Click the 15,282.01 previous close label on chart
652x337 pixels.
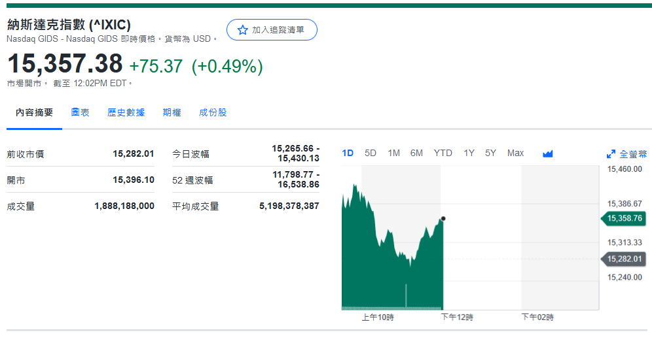(624, 259)
